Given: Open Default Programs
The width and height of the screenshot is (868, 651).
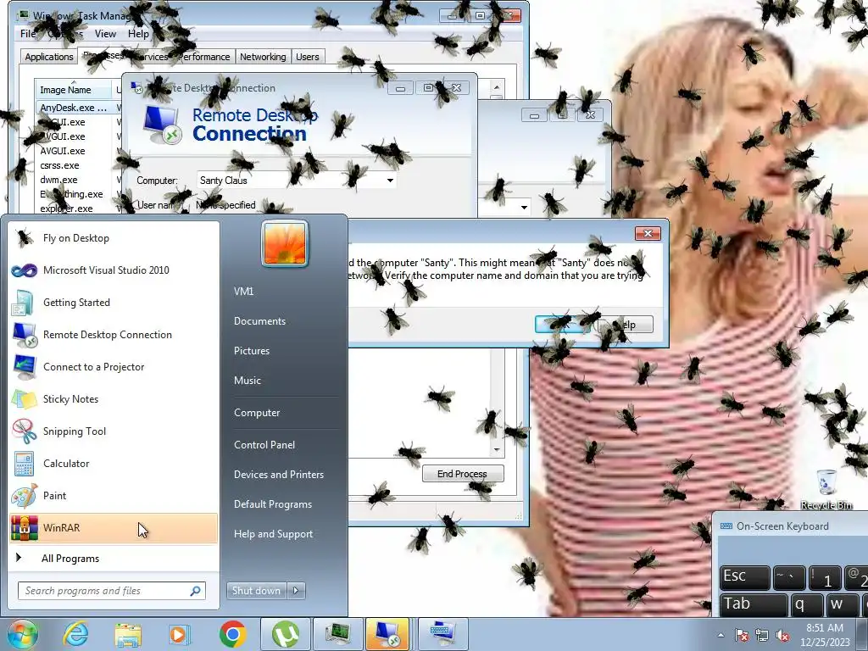Looking at the screenshot, I should tap(273, 504).
